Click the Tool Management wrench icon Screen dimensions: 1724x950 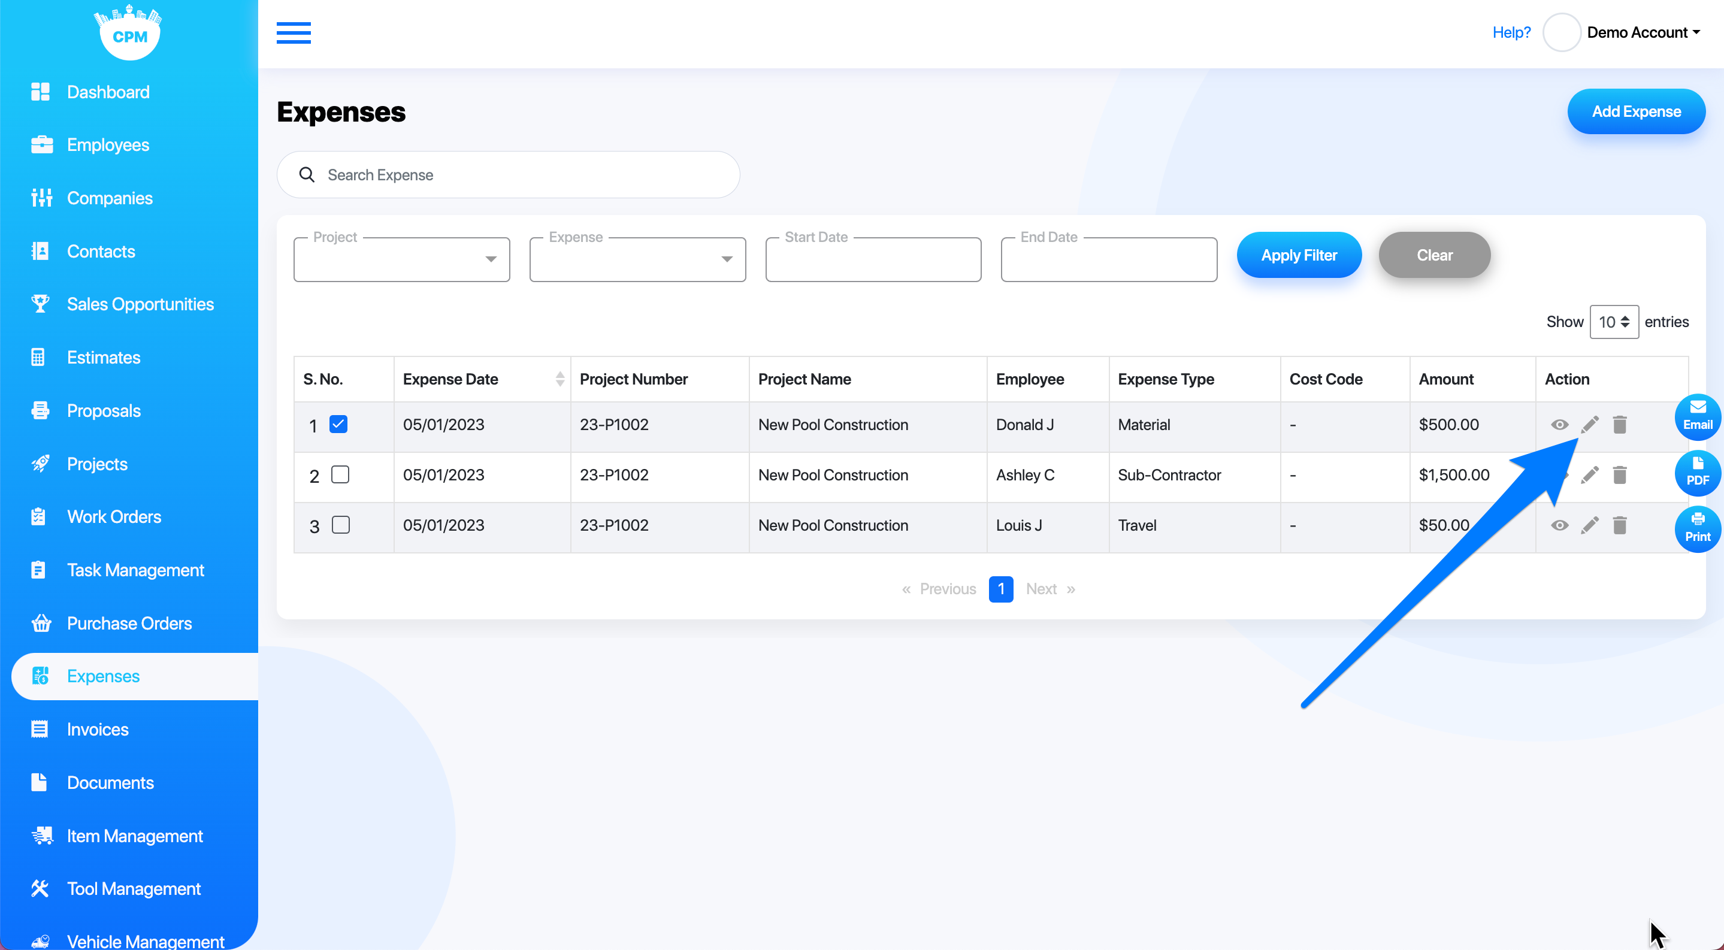click(x=40, y=888)
